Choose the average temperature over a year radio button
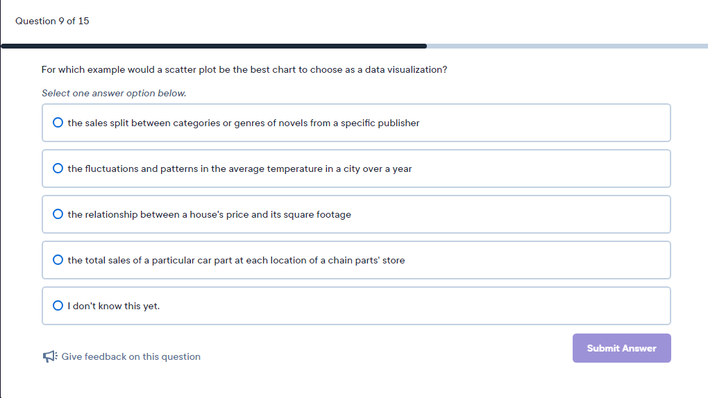This screenshot has width=708, height=398. 58,168
